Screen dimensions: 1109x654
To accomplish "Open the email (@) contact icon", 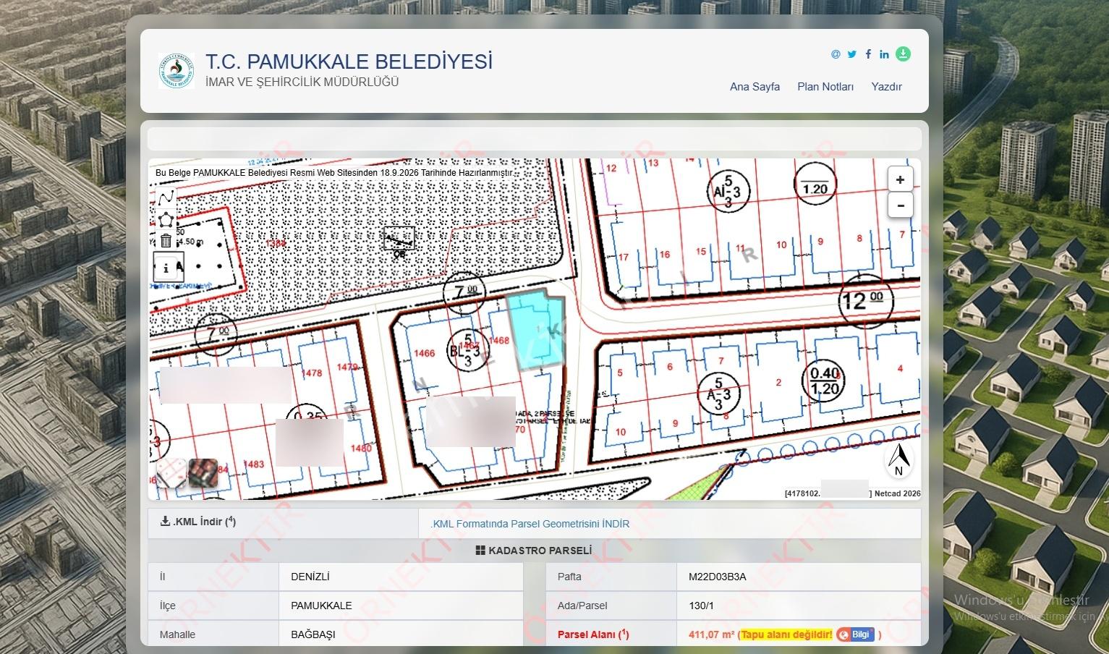I will [x=836, y=54].
